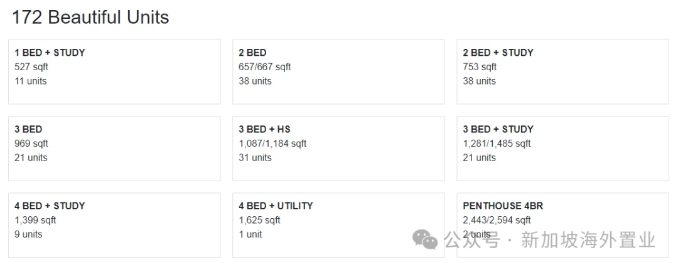Click the 657/667 sqft size text

pyautogui.click(x=265, y=67)
